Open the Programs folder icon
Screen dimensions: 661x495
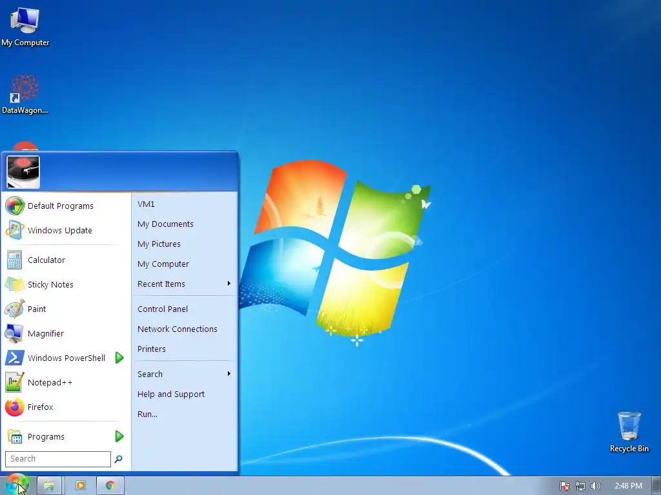click(15, 436)
